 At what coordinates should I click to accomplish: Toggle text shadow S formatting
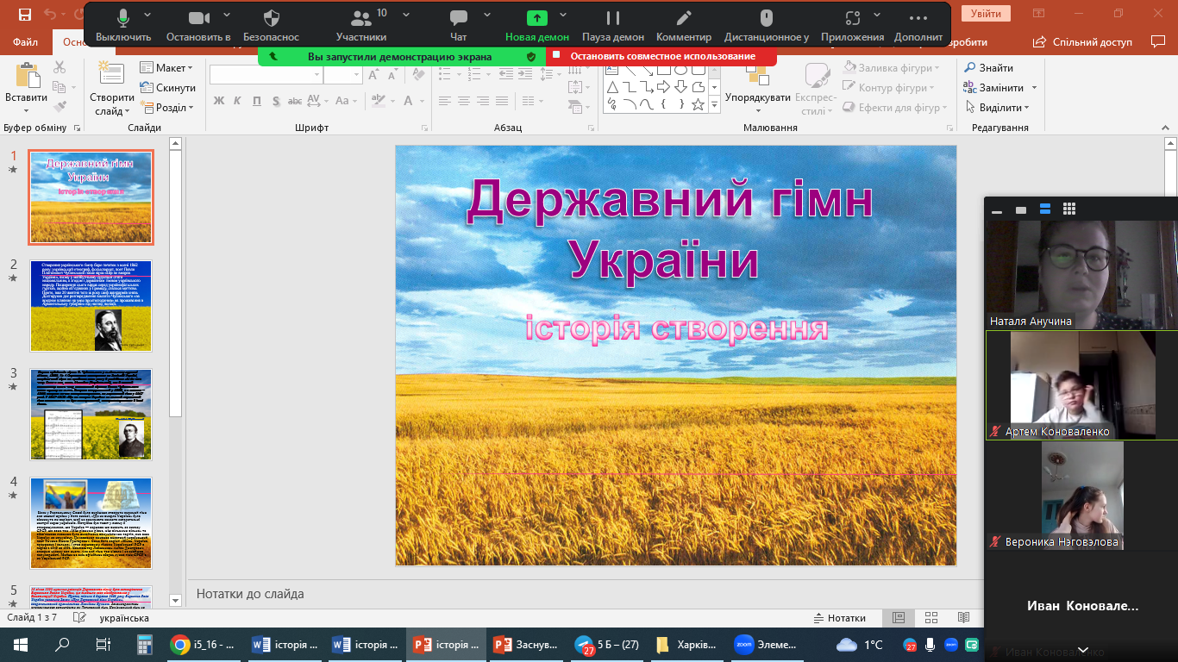(x=276, y=101)
